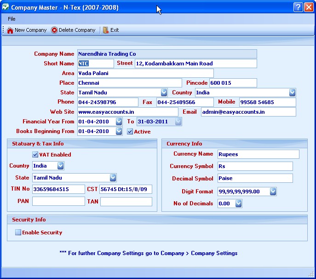Click the further Company Settings note text

pyautogui.click(x=149, y=253)
